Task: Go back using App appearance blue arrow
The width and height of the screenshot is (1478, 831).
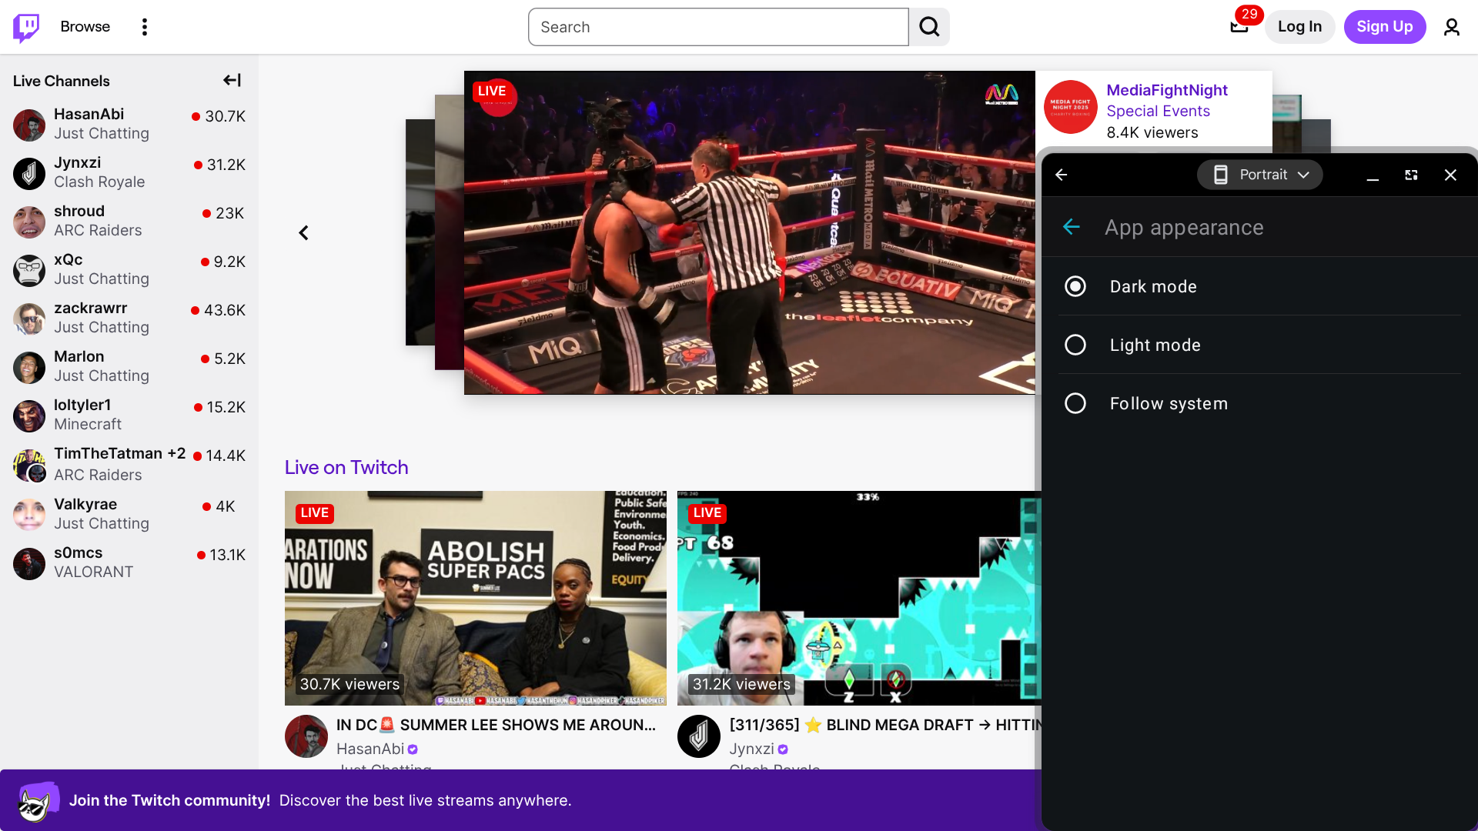Action: [1072, 227]
